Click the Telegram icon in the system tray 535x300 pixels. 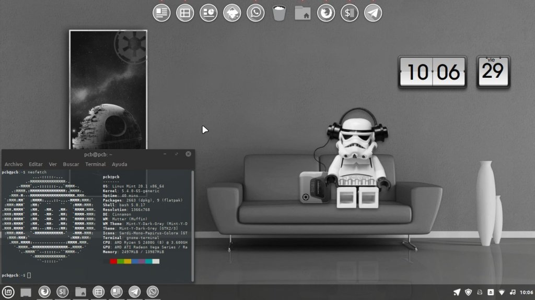click(457, 292)
